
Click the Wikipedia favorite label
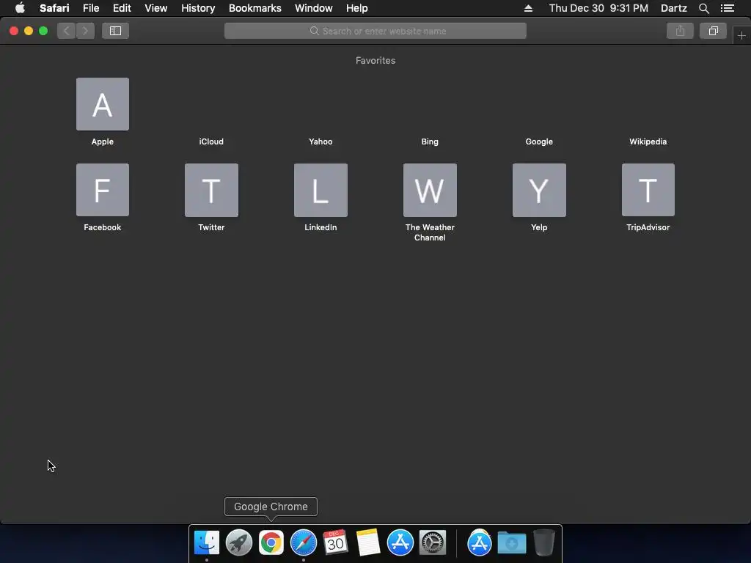click(x=648, y=141)
